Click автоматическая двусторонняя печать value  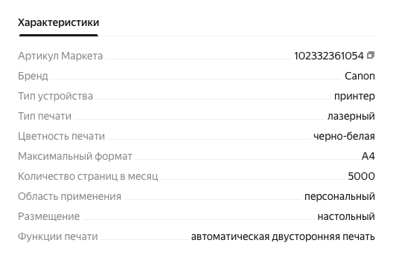[x=283, y=236]
